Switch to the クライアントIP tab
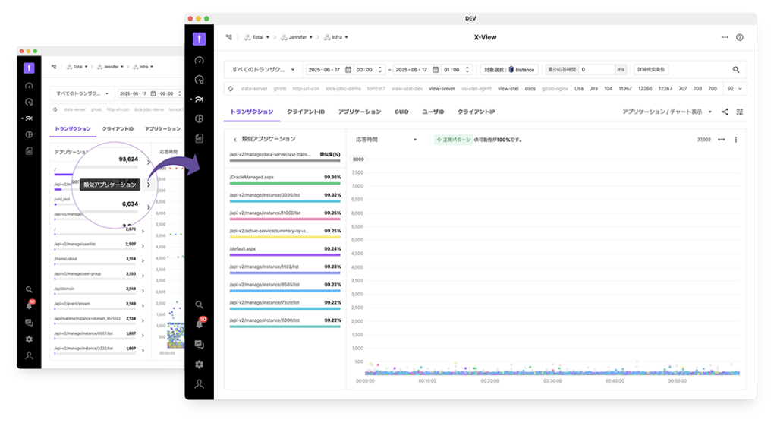The height and width of the screenshot is (426, 777). click(x=476, y=112)
